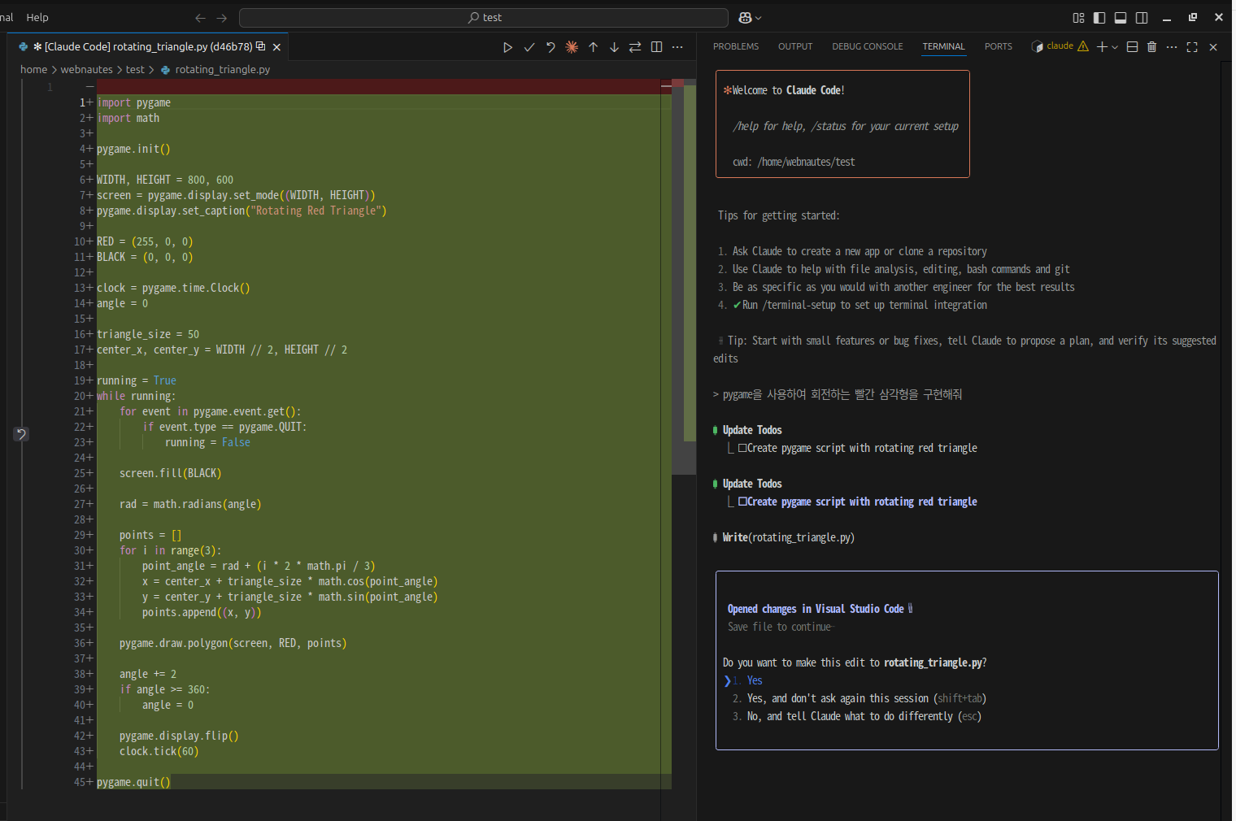
Task: Switch to the OUTPUT tab
Action: coord(795,46)
